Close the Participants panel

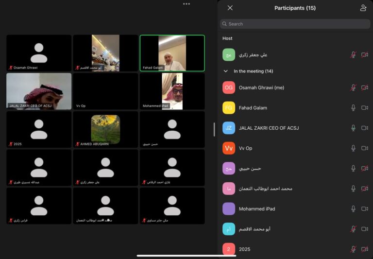coord(230,8)
